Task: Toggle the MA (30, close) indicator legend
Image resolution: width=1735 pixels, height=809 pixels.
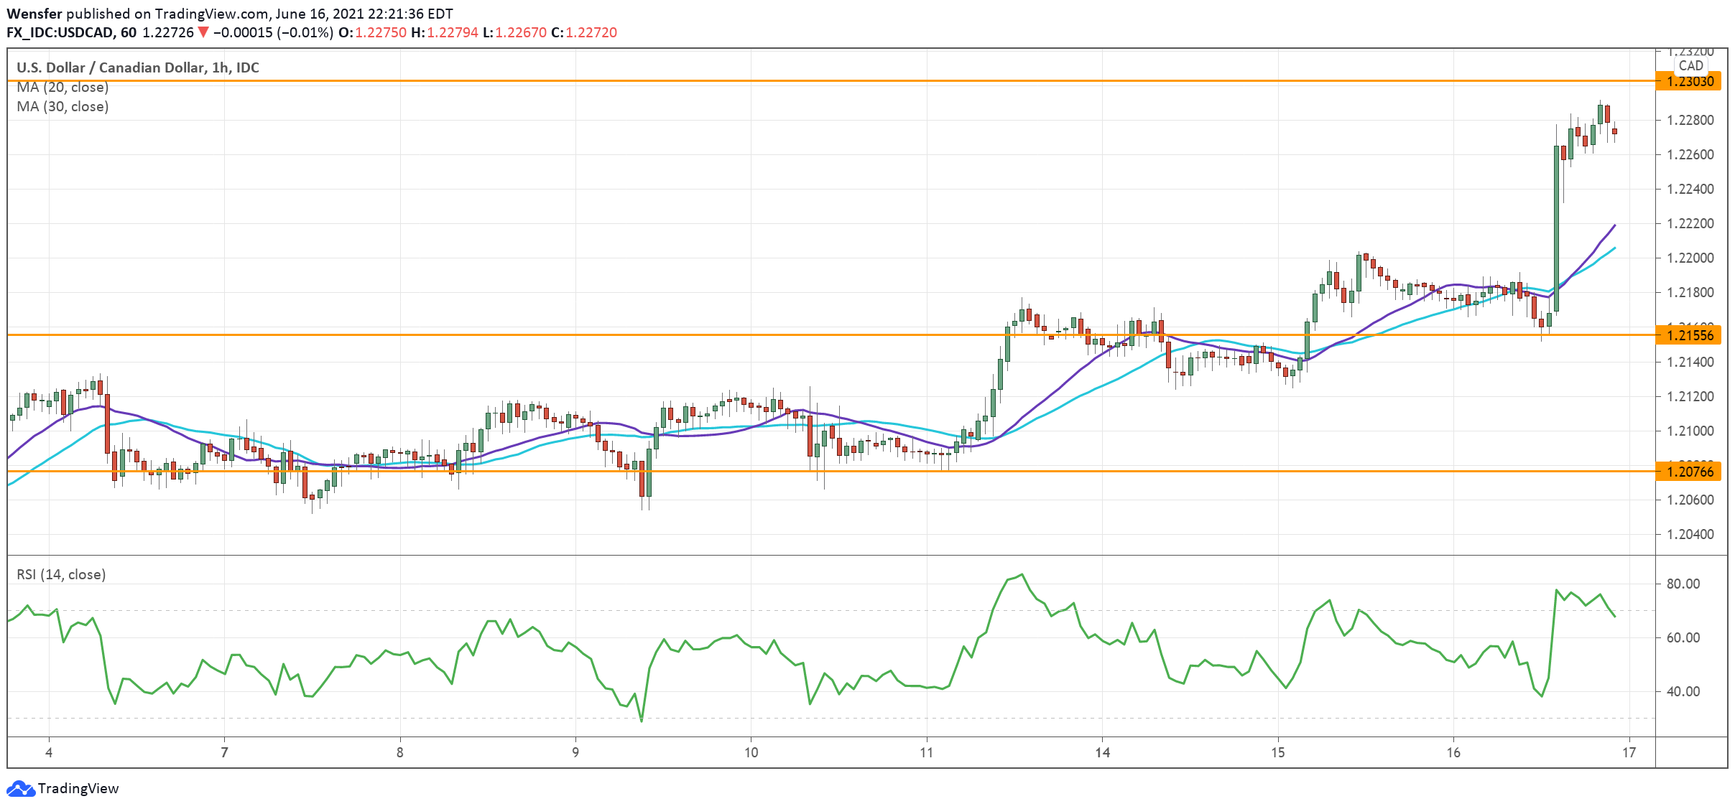Action: [63, 106]
